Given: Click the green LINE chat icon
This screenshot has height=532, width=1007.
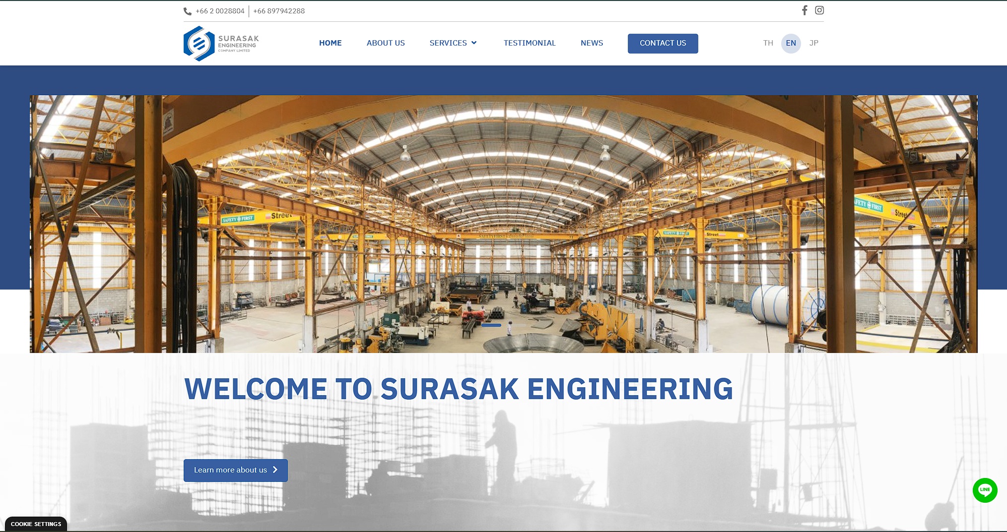Looking at the screenshot, I should (985, 490).
